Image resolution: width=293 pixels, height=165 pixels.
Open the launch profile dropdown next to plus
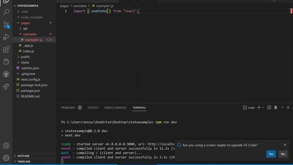[x=263, y=108]
